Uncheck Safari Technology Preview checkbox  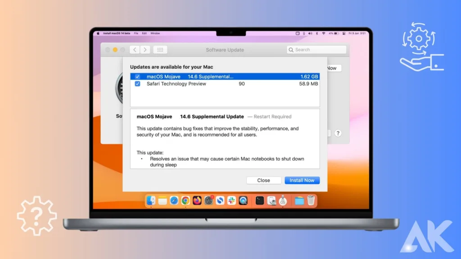tap(137, 84)
